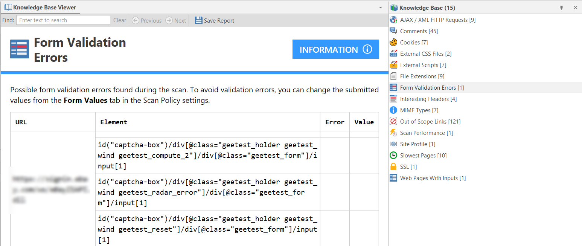The height and width of the screenshot is (246, 582).
Task: Open Cookies via its cookie icon
Action: tap(394, 42)
